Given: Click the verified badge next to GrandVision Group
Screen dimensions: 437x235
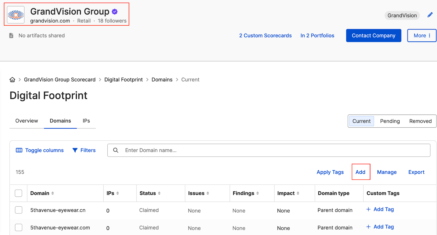Looking at the screenshot, I should coord(115,11).
